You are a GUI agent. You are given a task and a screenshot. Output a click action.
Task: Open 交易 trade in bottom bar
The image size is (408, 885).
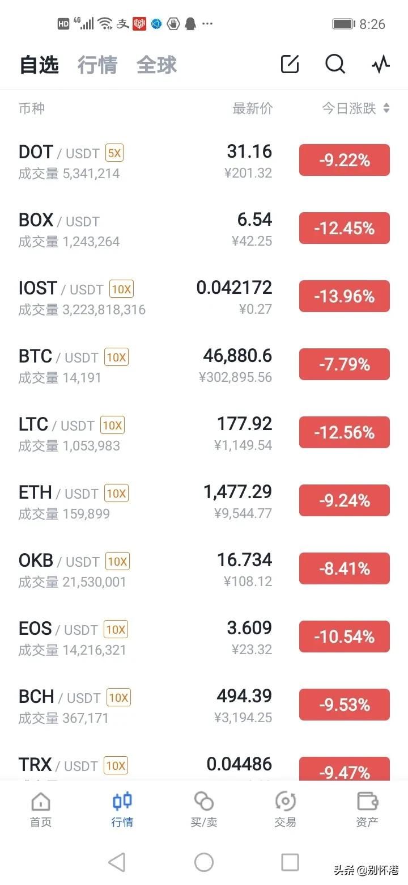[285, 809]
